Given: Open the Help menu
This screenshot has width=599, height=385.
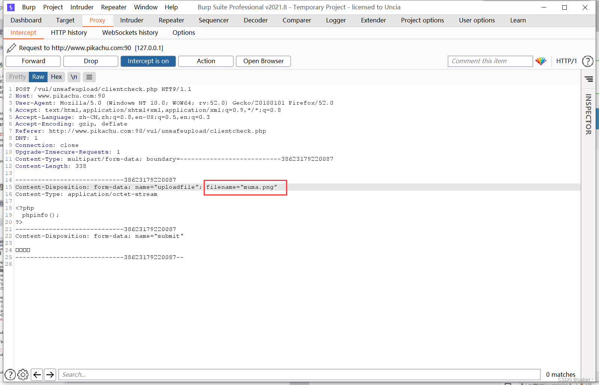Looking at the screenshot, I should coord(171,7).
